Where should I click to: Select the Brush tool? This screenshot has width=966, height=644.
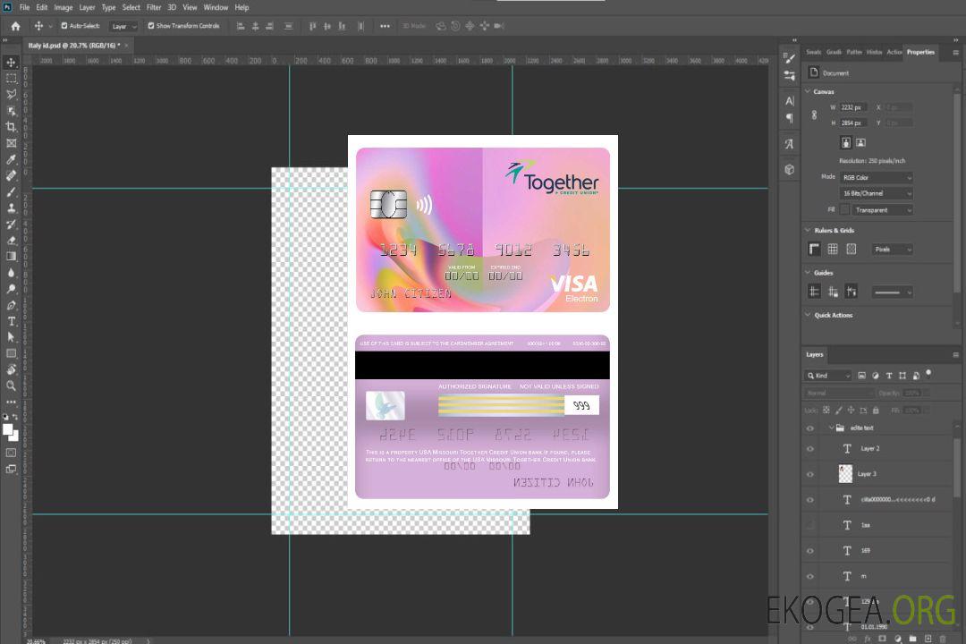(x=12, y=191)
